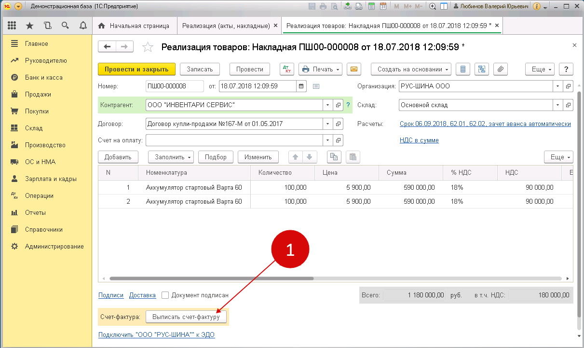Click Выписать счет-фактуру button

pos(186,317)
